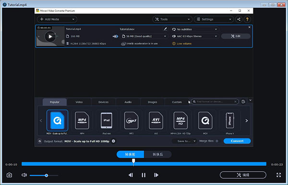Choose the iPhone X preset icon

tap(230, 120)
